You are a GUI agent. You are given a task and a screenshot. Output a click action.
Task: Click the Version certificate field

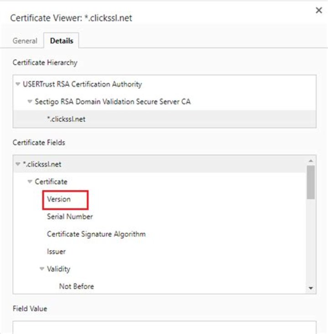(x=59, y=199)
